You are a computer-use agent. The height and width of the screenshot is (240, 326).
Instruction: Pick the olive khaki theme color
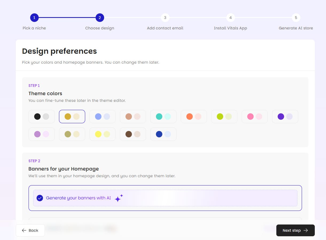tap(72, 134)
